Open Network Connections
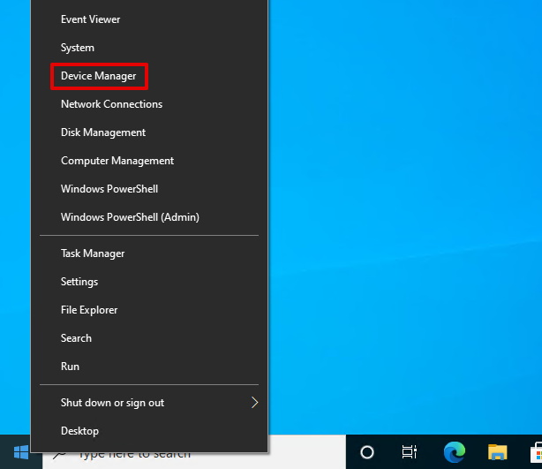 point(149,104)
